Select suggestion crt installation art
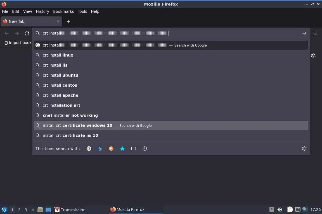 (x=171, y=105)
